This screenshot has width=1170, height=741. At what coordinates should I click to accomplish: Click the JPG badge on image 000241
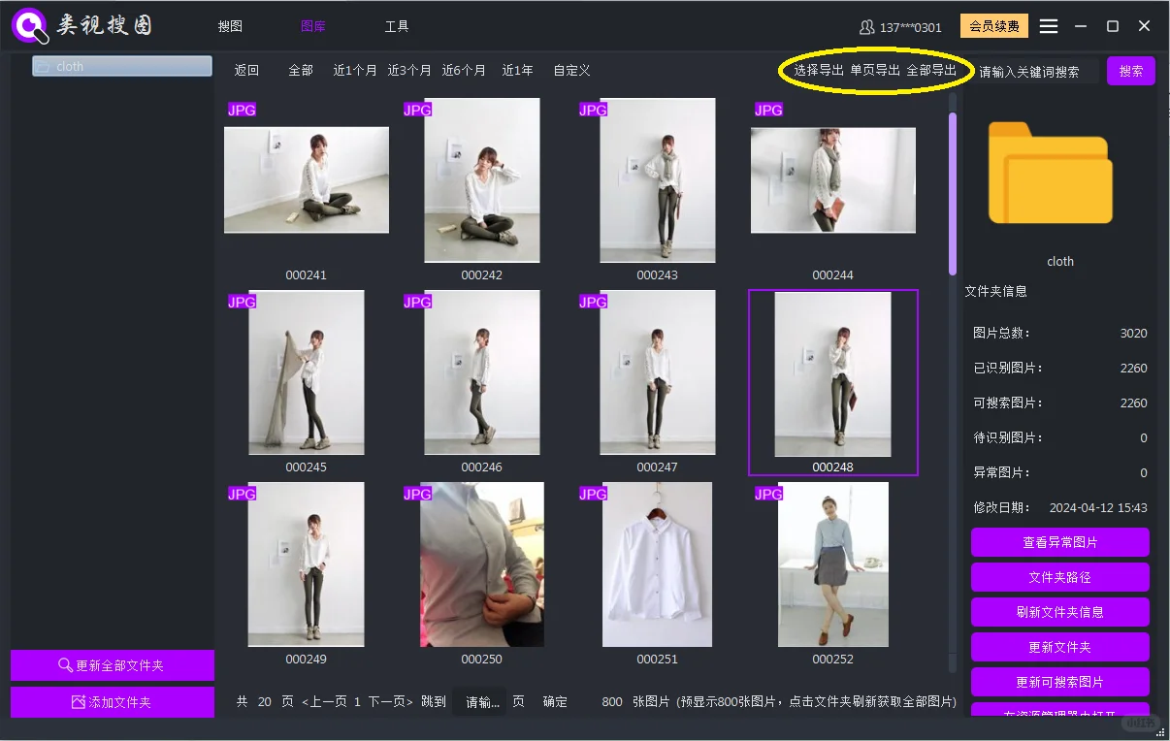(x=240, y=110)
